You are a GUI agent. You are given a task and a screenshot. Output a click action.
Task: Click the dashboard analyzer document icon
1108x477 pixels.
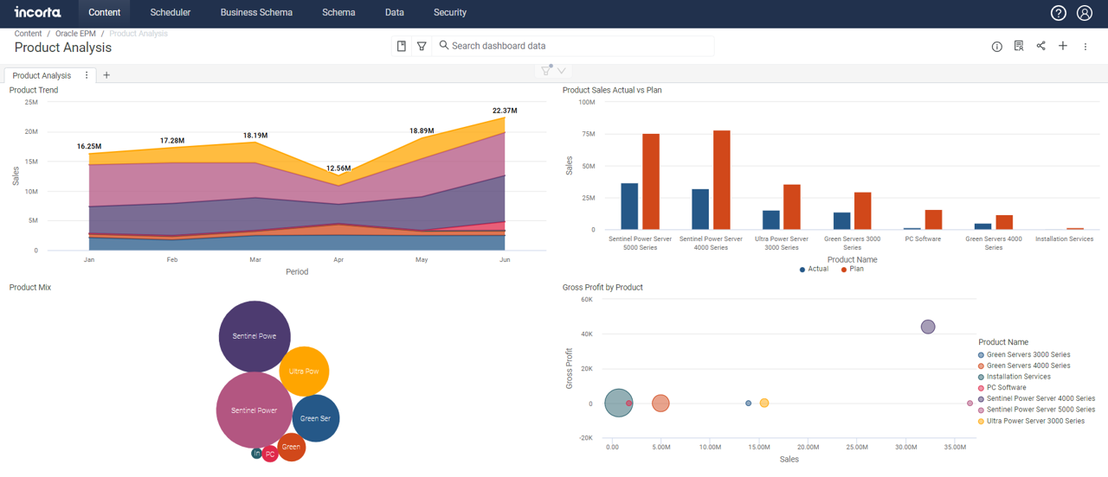(x=1019, y=47)
